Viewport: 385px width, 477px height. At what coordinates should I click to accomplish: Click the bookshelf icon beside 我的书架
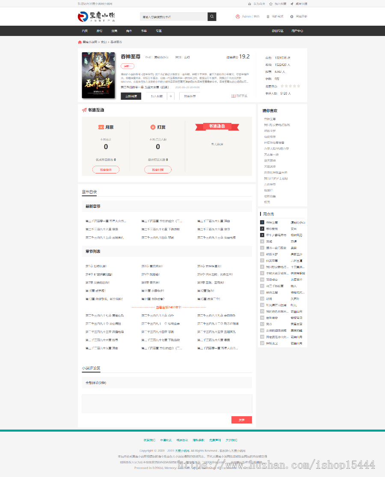click(x=268, y=16)
